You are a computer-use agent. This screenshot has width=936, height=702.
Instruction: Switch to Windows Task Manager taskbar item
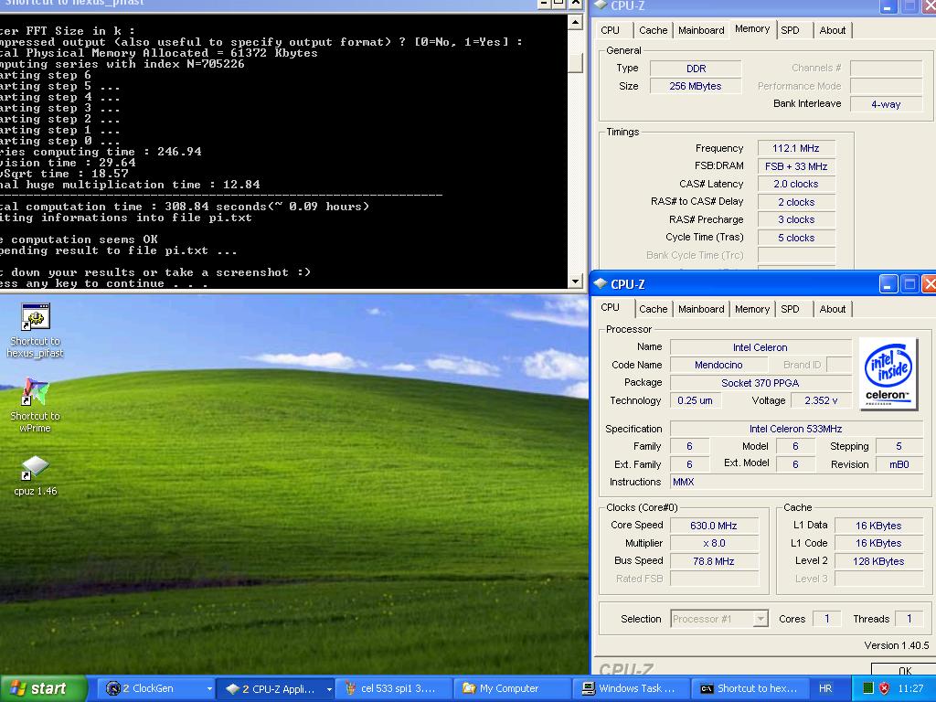(631, 688)
